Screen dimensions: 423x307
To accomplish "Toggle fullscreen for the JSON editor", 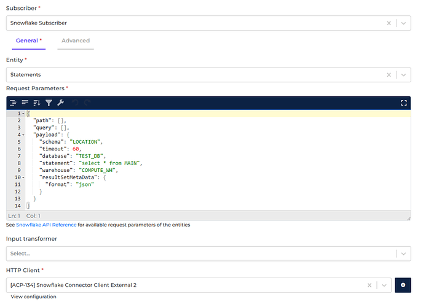I will click(x=403, y=103).
